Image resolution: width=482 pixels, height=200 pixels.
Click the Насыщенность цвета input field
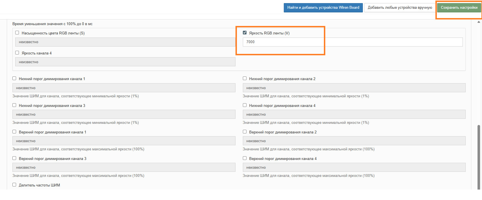(125, 42)
